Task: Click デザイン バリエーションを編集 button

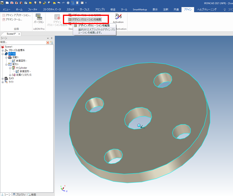Action: pos(85,19)
